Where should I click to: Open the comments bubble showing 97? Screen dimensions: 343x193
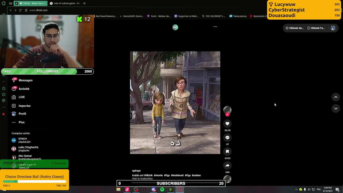(227, 138)
